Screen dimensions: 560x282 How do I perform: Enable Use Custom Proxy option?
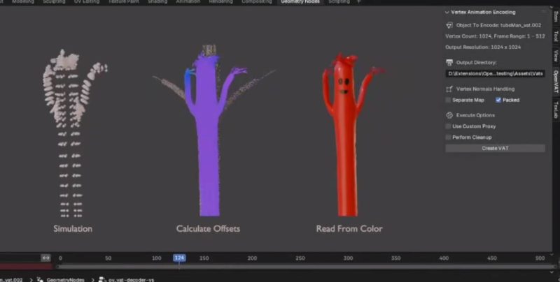448,126
